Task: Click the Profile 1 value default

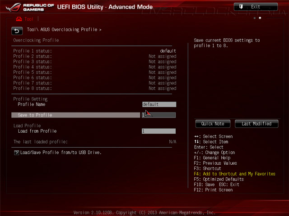Action: (168, 51)
